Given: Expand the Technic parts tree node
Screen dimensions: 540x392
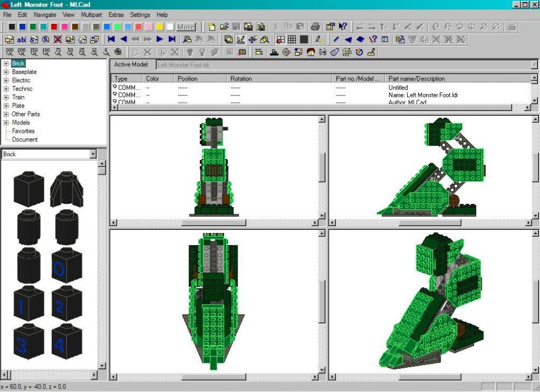Looking at the screenshot, I should click(6, 89).
